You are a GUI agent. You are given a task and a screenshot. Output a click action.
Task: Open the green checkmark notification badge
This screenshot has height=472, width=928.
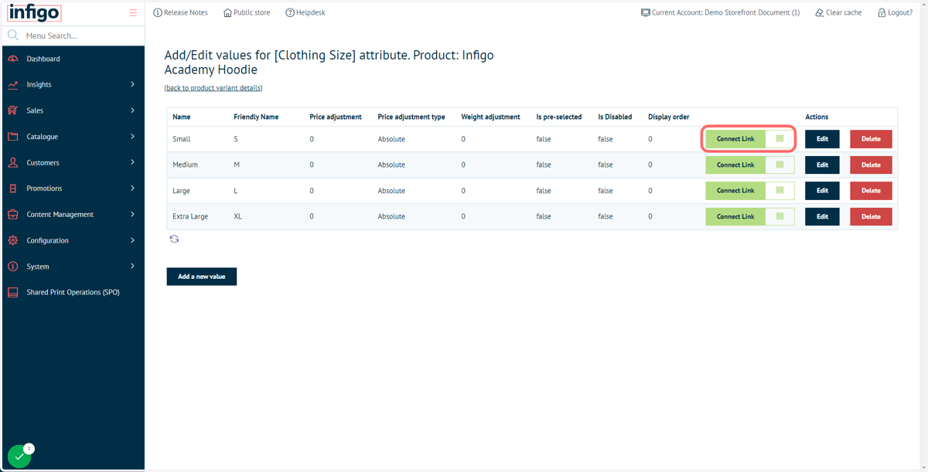pyautogui.click(x=19, y=457)
